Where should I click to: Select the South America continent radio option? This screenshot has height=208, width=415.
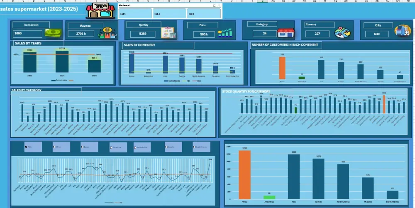pos(201,147)
